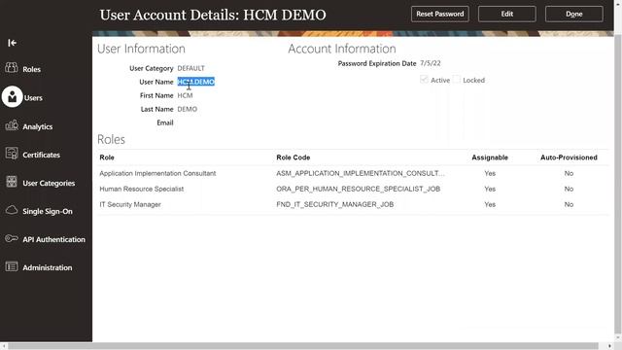Image resolution: width=622 pixels, height=350 pixels.
Task: Click the vertical scrollbar on right
Action: tap(618, 185)
